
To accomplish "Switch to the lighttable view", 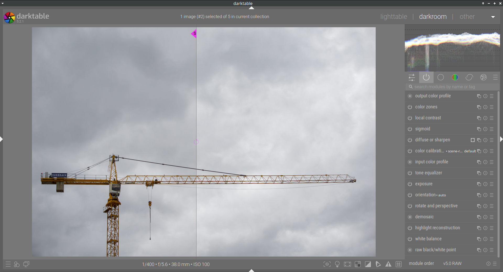I will point(393,17).
